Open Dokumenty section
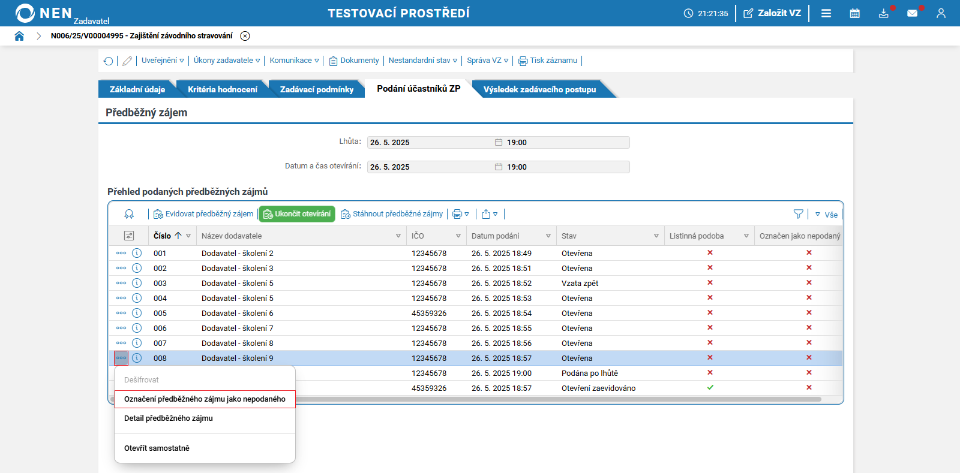This screenshot has width=960, height=473. (354, 61)
